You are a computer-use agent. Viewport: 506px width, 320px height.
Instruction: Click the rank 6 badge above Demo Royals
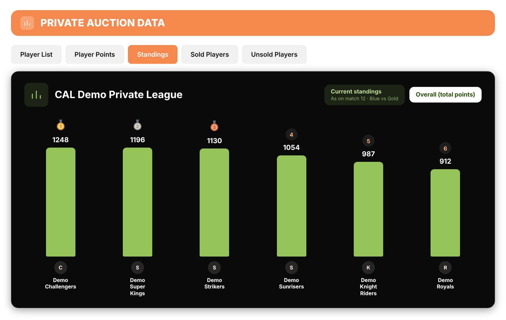(x=445, y=148)
